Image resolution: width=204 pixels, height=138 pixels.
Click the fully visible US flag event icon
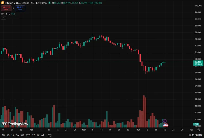(165, 125)
